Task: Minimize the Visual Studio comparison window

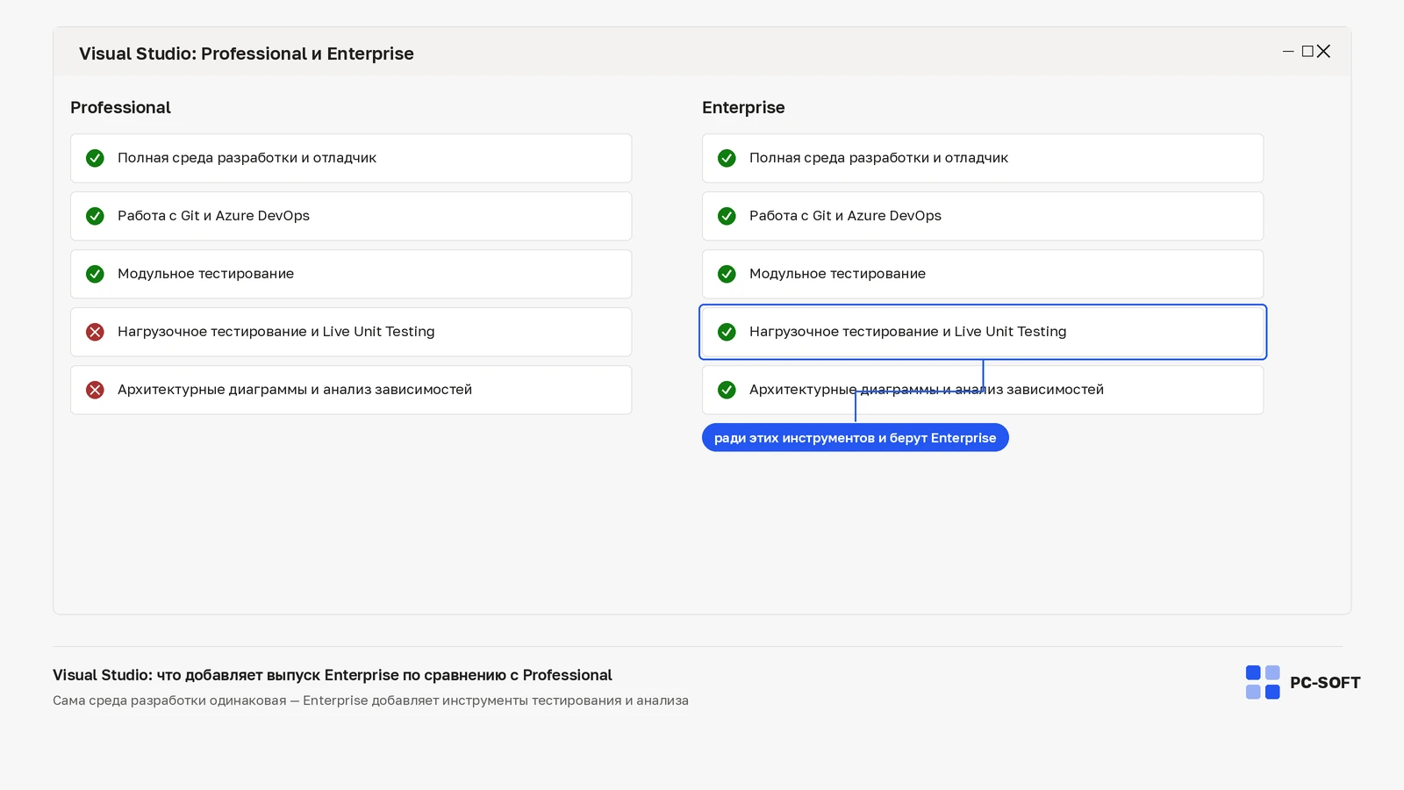Action: [x=1288, y=52]
